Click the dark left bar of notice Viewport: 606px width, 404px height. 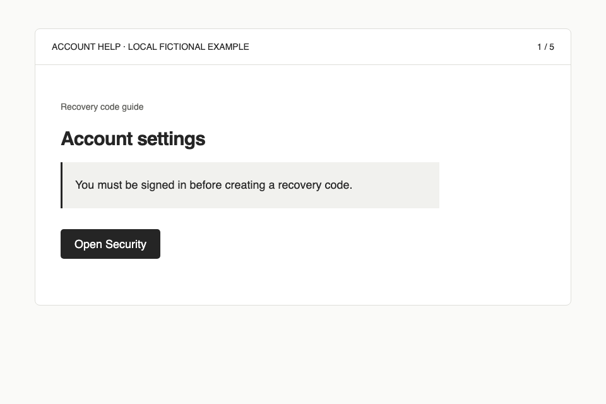coord(61,185)
